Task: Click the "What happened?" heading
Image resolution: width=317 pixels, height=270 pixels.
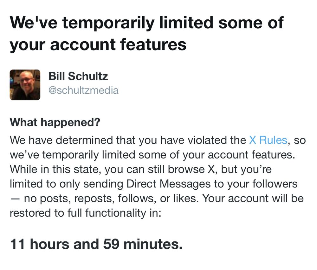Action: click(55, 122)
